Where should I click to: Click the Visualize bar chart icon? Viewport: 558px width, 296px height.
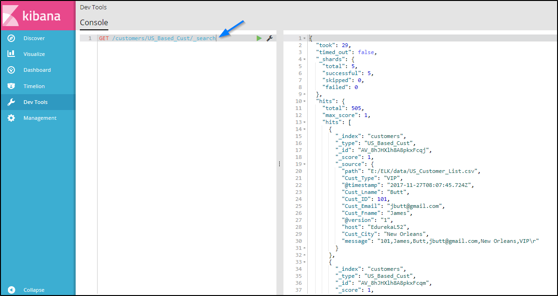tap(12, 54)
